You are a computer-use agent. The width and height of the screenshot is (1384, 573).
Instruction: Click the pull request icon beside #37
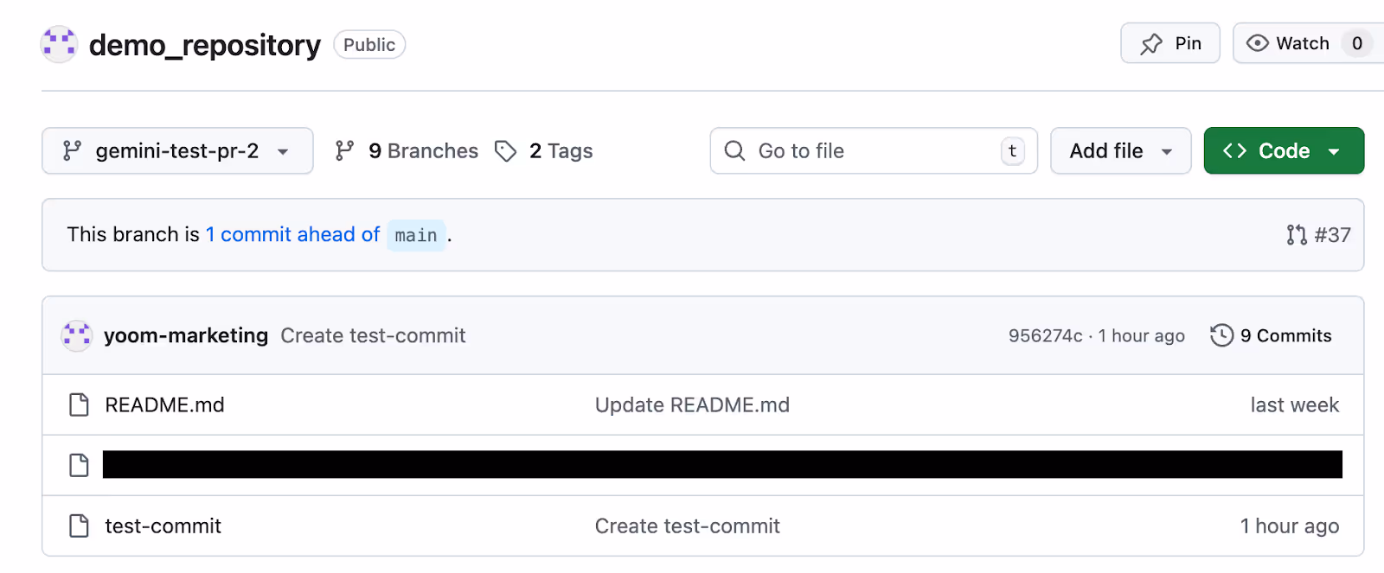(x=1297, y=235)
